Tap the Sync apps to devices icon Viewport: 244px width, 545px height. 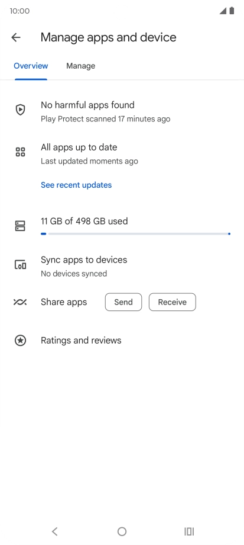[21, 265]
